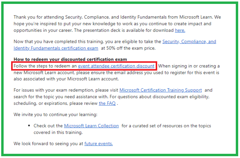The image size is (240, 158).
Task: Click "Identity Fundamentals certification exam" link line
Action: point(56,48)
